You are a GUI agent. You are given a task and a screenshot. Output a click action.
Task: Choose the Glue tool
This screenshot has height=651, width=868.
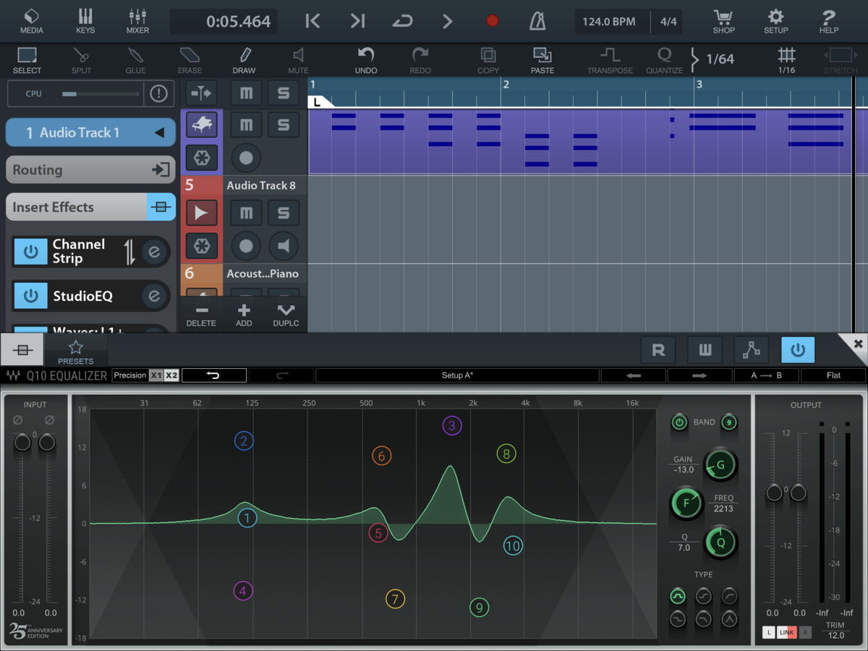[x=135, y=60]
